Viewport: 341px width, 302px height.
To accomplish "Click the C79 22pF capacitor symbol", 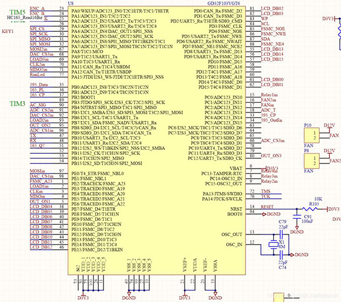I will click(x=281, y=234).
